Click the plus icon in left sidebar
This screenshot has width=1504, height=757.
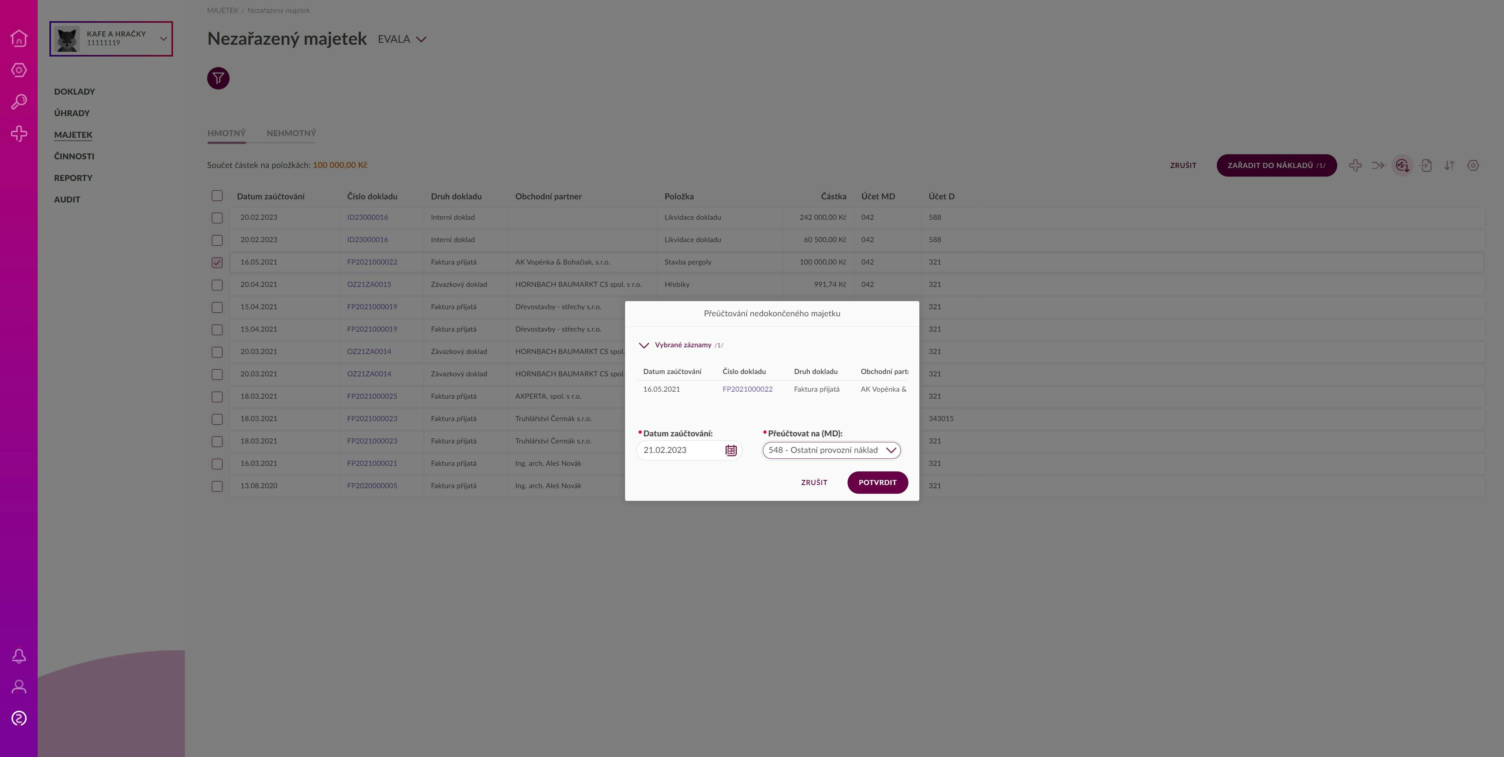pos(19,134)
